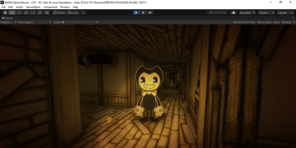Select the Transform tool
296x148 pixels.
[x=40, y=12]
